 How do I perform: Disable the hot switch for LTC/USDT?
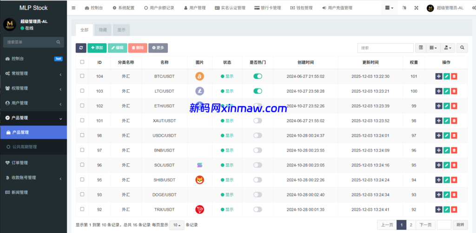[258, 91]
